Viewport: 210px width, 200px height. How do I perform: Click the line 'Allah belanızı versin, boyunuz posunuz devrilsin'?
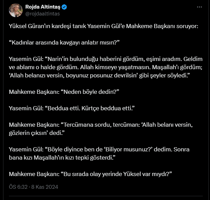tap(99, 75)
